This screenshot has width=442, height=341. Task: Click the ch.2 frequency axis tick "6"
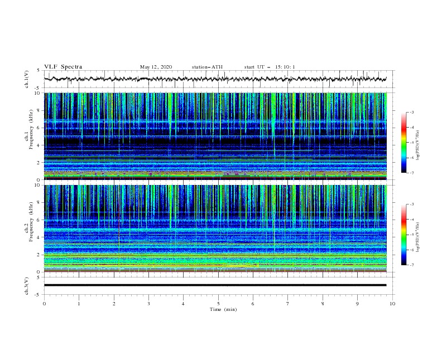40,220
